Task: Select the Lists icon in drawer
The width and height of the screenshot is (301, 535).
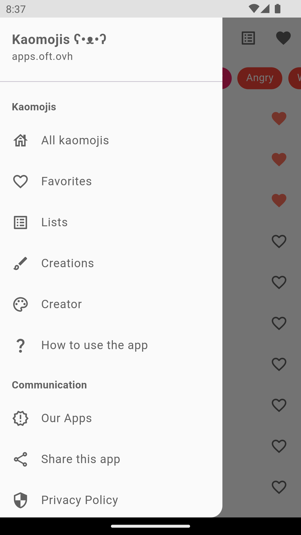Action: click(20, 222)
